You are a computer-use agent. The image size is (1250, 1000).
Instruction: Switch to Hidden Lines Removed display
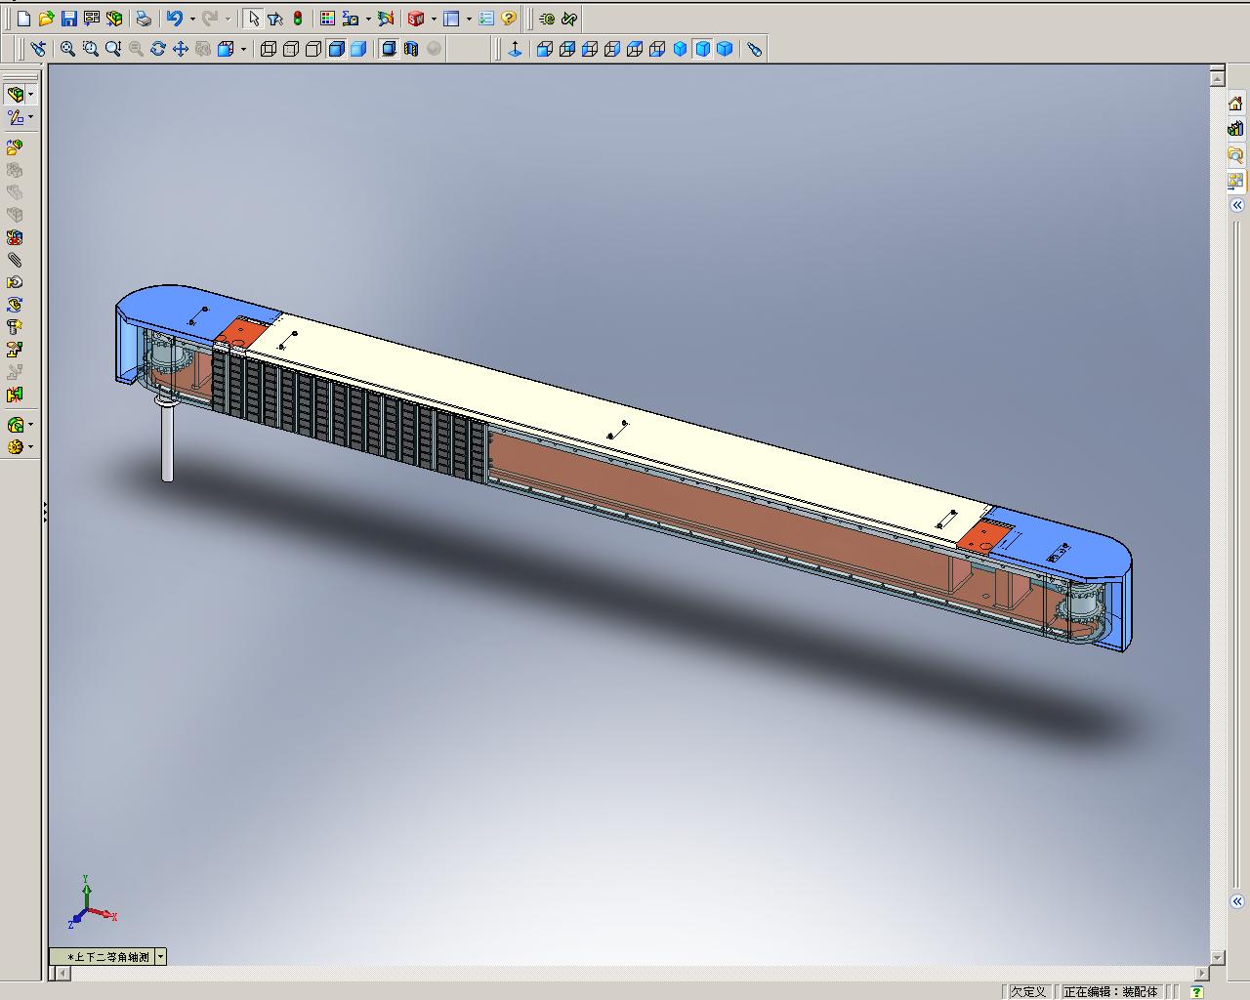(x=313, y=49)
